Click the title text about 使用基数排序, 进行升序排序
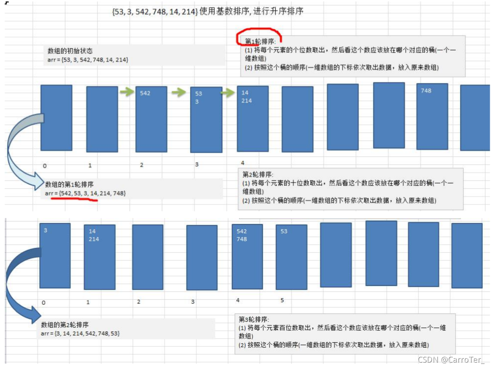Screen dimensions: 491x368 coord(207,12)
